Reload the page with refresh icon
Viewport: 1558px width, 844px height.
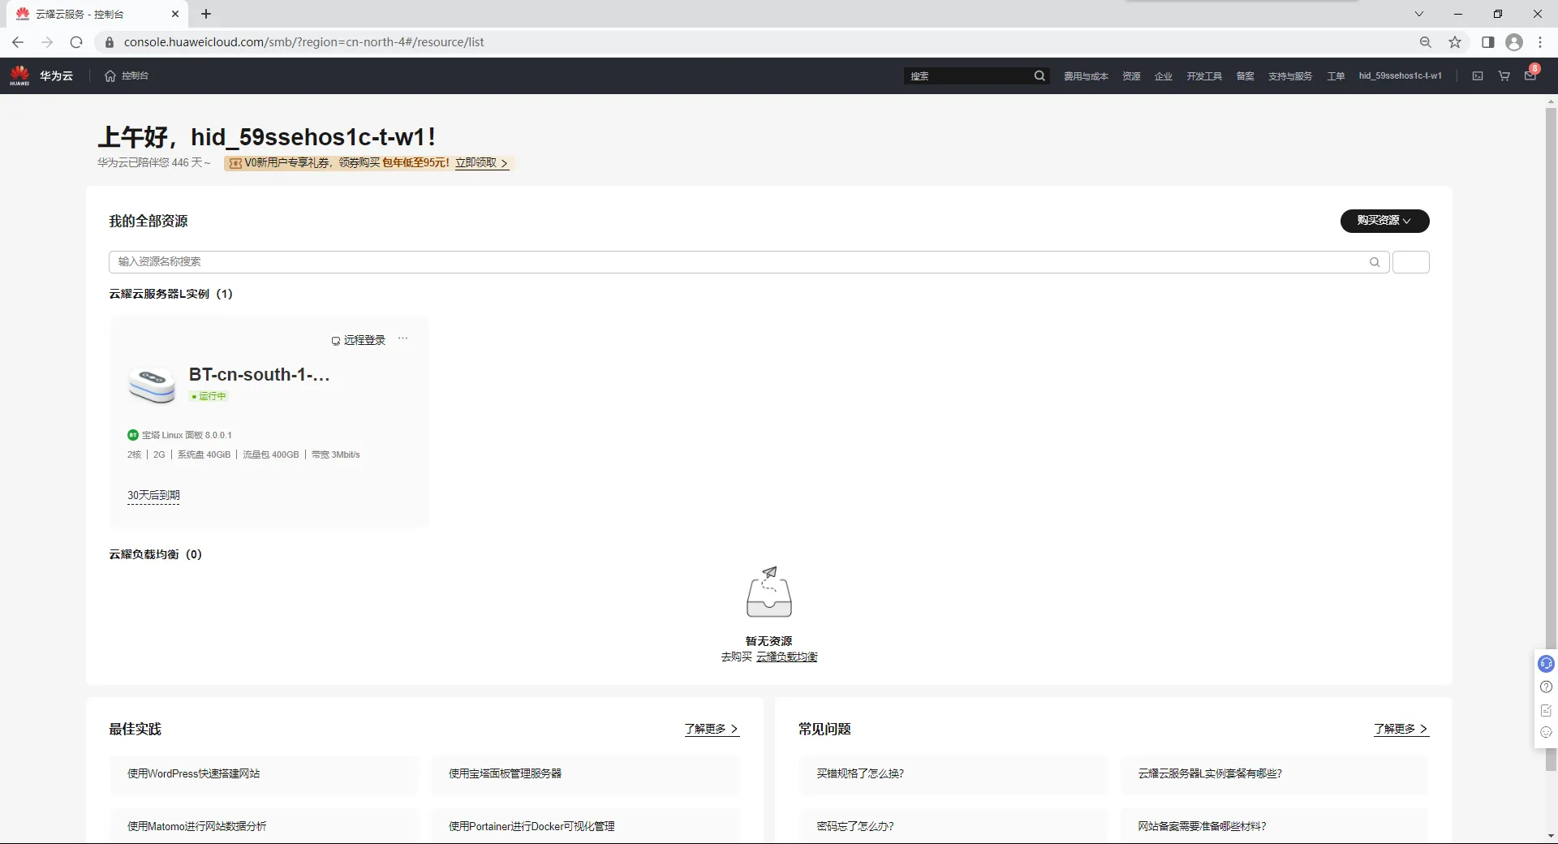coord(76,42)
